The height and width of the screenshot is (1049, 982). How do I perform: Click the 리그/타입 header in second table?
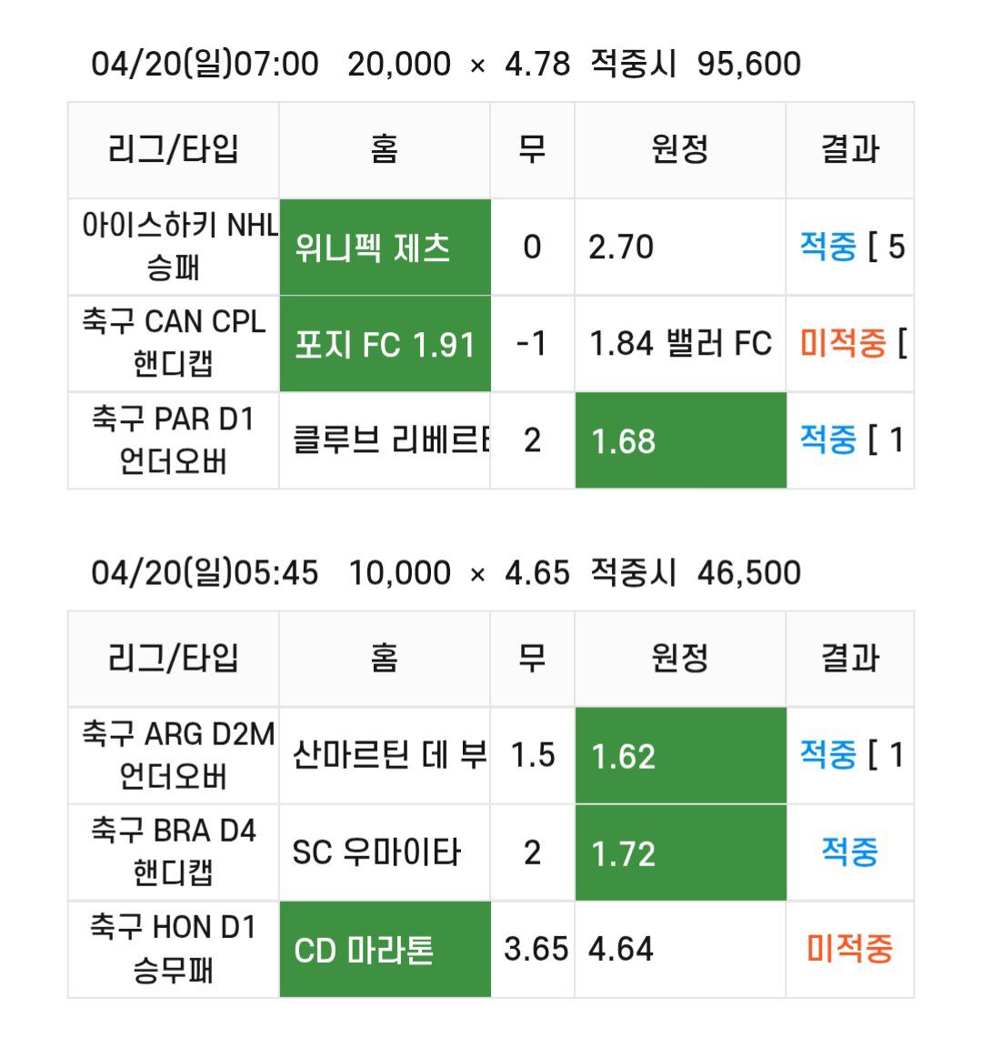click(173, 659)
